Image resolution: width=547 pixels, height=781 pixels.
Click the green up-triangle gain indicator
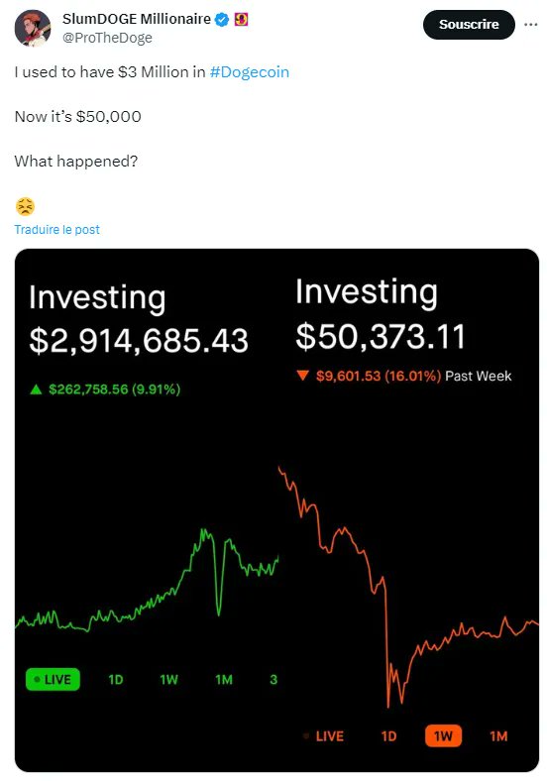pos(36,390)
